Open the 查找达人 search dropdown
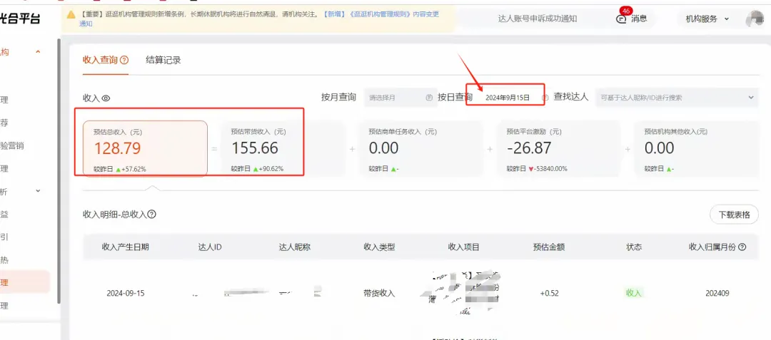The height and width of the screenshot is (340, 771). (676, 97)
